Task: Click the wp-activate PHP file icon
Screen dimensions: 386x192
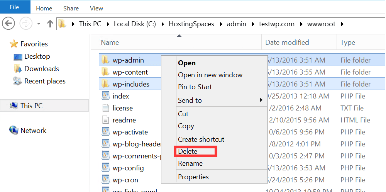Action: click(x=106, y=132)
